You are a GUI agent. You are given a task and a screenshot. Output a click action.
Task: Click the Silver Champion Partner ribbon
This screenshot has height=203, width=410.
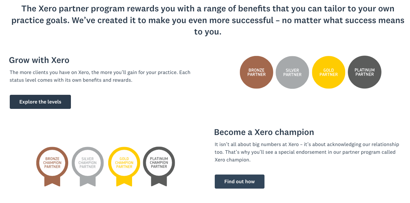[88, 166]
